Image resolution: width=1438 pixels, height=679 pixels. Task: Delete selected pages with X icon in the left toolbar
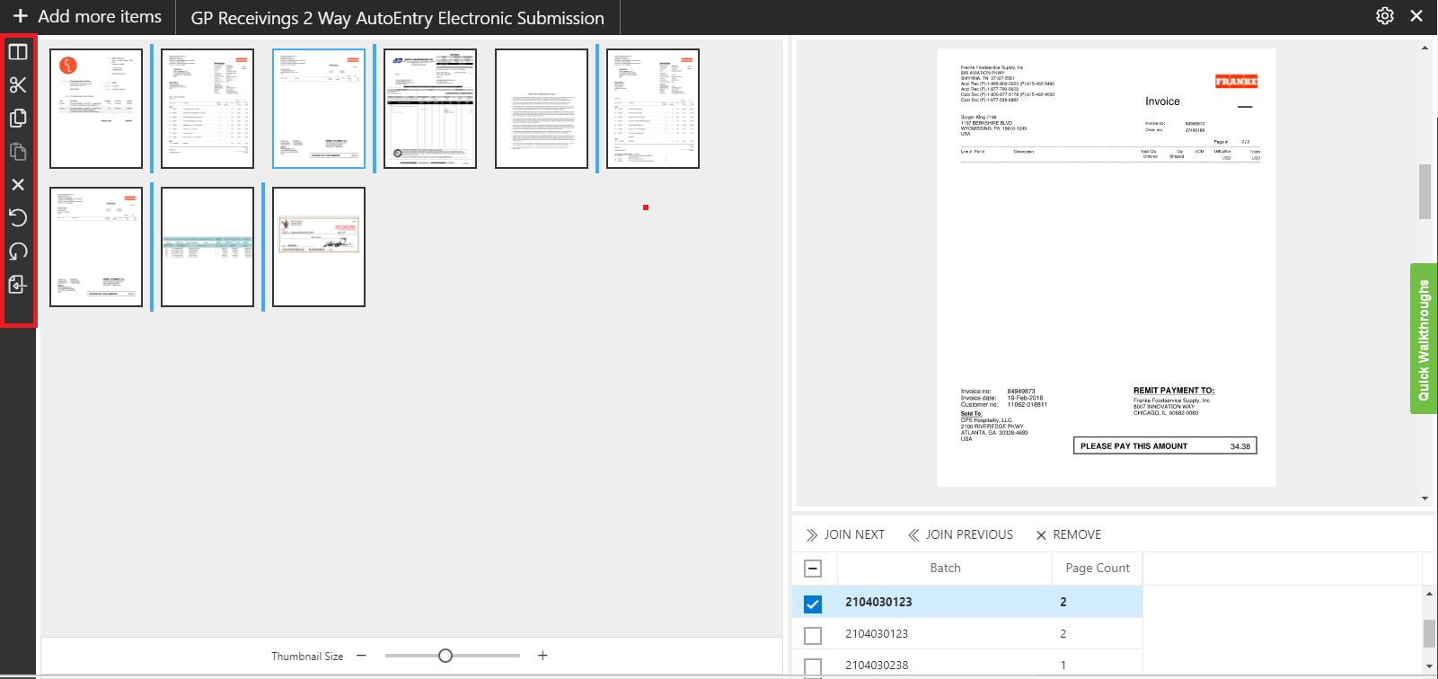click(x=18, y=185)
